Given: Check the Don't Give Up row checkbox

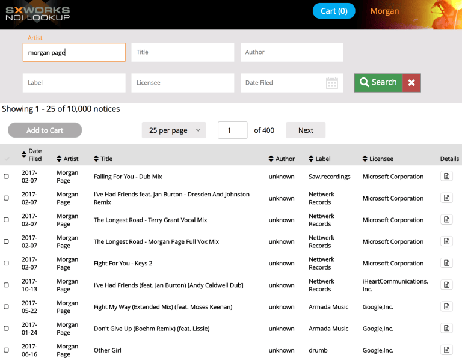Looking at the screenshot, I should (6, 329).
